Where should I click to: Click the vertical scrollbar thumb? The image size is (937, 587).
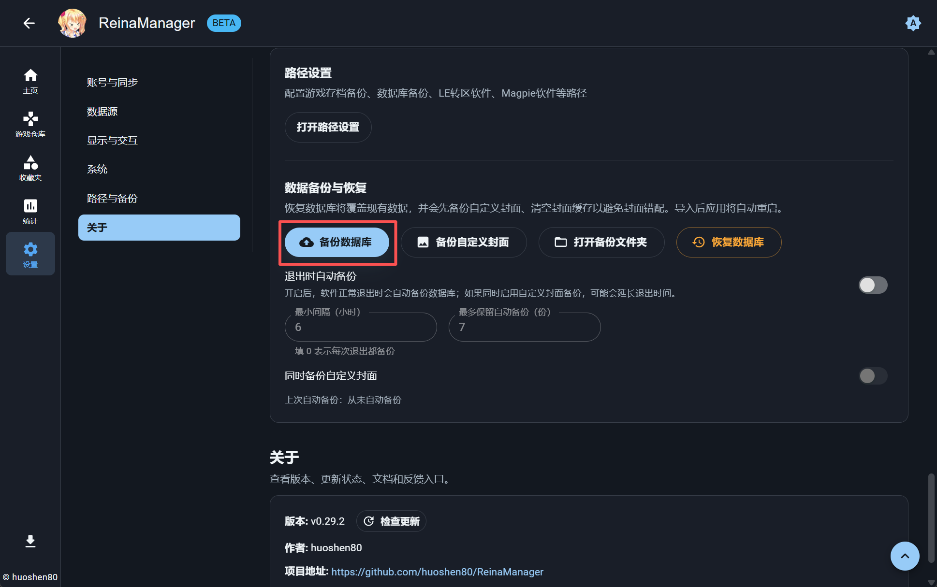coord(931,518)
